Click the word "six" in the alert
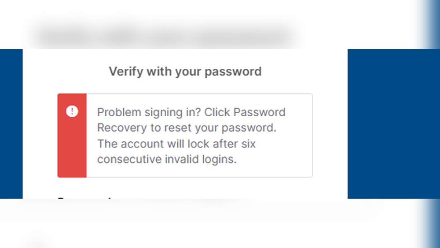This screenshot has width=440, height=248. pyautogui.click(x=248, y=144)
